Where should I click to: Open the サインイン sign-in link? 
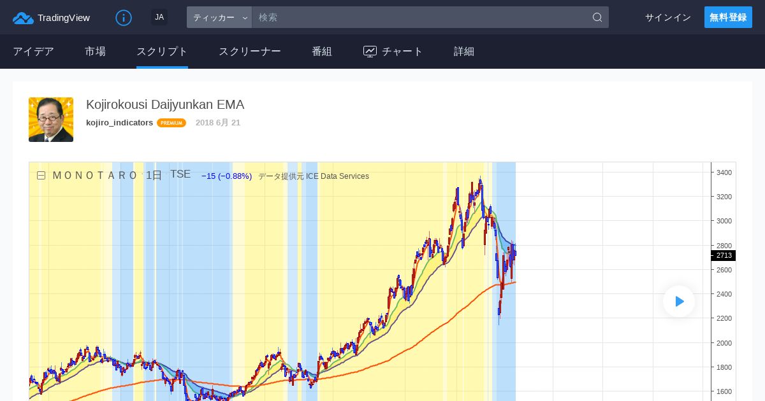coord(667,17)
